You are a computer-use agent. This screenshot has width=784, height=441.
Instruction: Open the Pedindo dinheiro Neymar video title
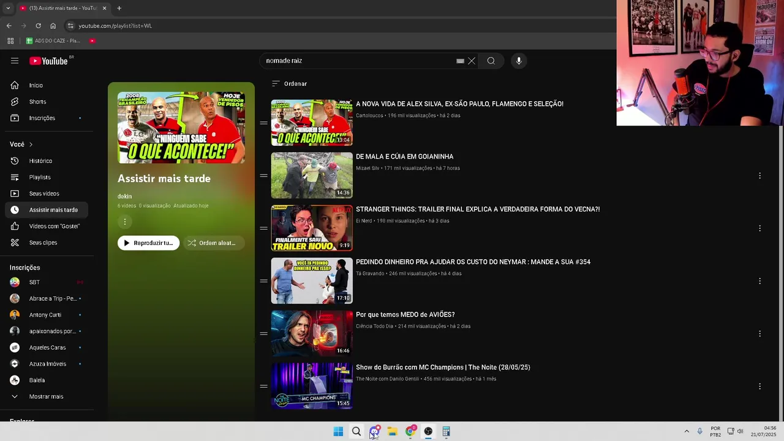(473, 262)
